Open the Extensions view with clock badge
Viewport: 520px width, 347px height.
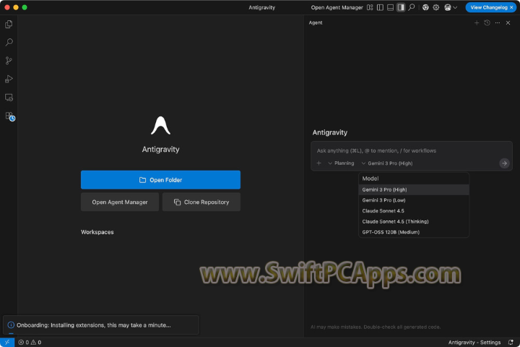(9, 116)
